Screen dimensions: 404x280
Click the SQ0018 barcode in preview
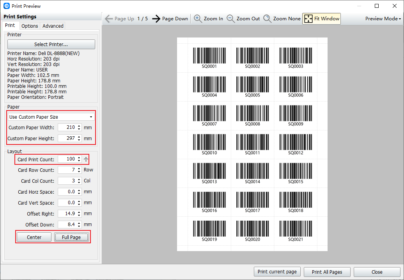click(x=296, y=202)
